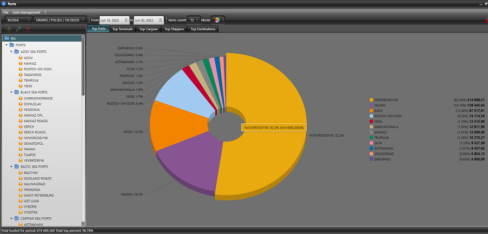This screenshot has height=234, width=488.
Task: Open the Items count dropdown
Action: 194,20
